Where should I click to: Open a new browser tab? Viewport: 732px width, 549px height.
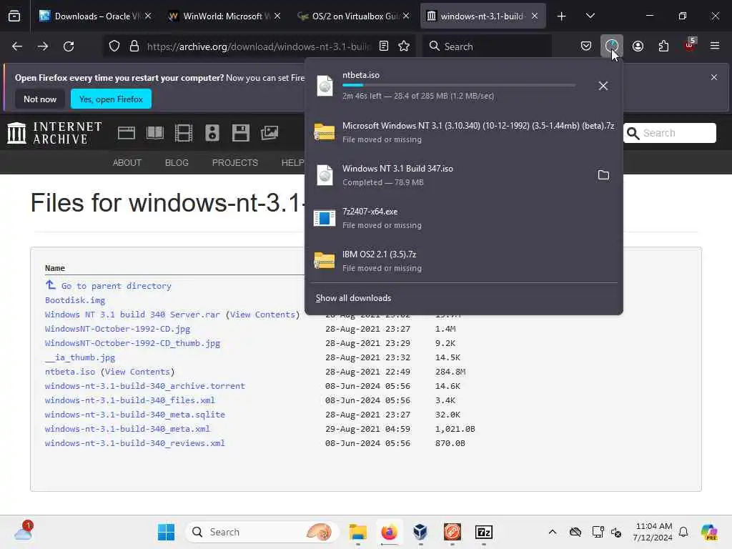[x=562, y=16]
